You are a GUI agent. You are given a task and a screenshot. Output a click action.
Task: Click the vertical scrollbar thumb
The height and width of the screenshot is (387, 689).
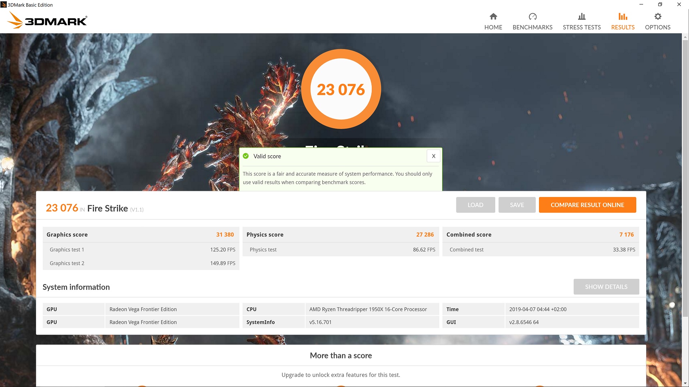pos(685,178)
